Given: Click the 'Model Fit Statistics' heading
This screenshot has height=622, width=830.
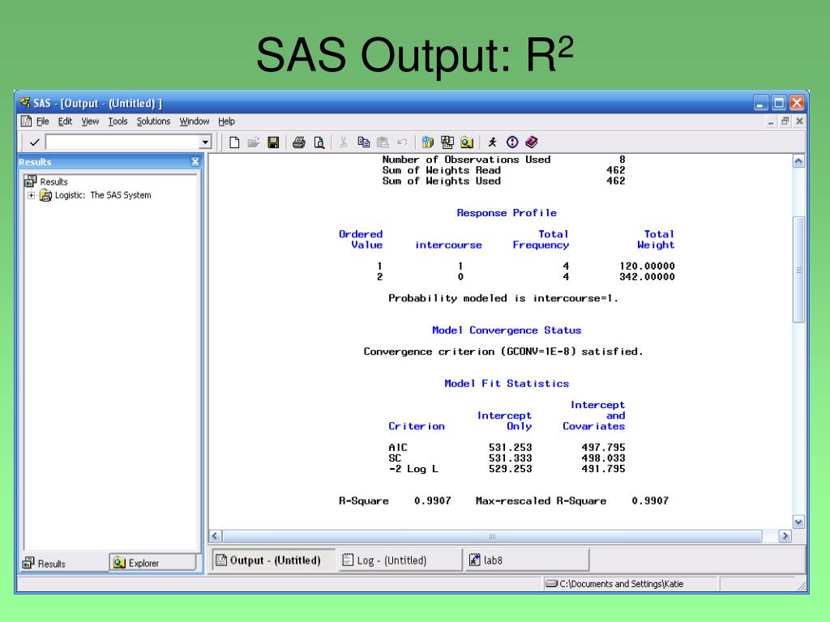Looking at the screenshot, I should (x=507, y=383).
